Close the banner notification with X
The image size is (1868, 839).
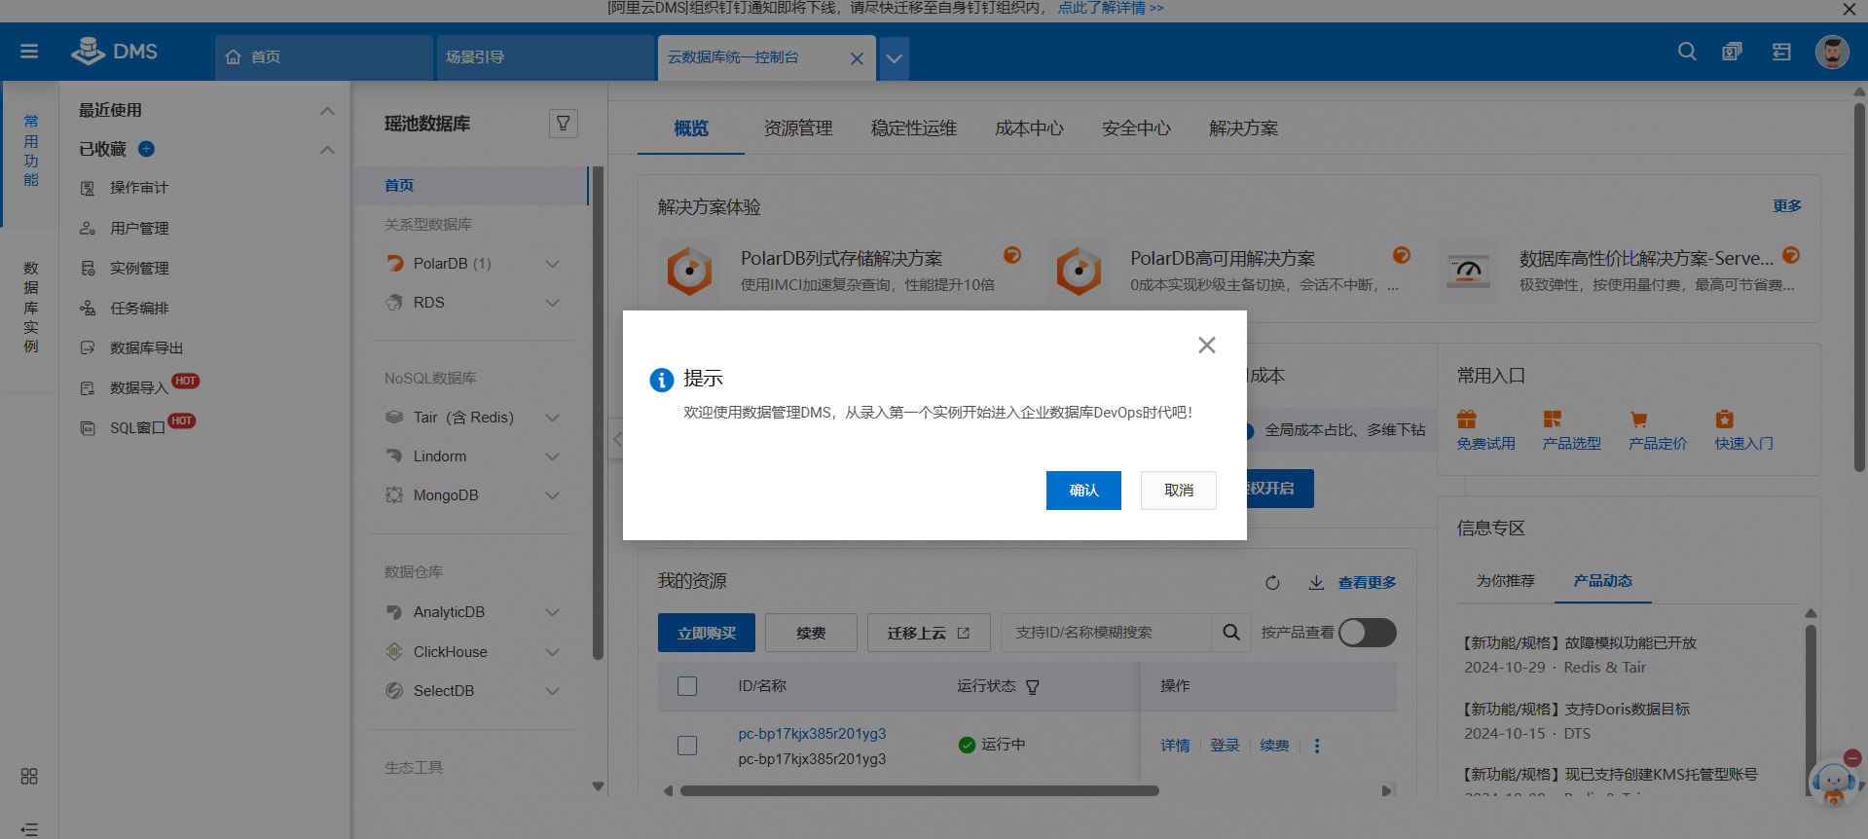click(1850, 9)
